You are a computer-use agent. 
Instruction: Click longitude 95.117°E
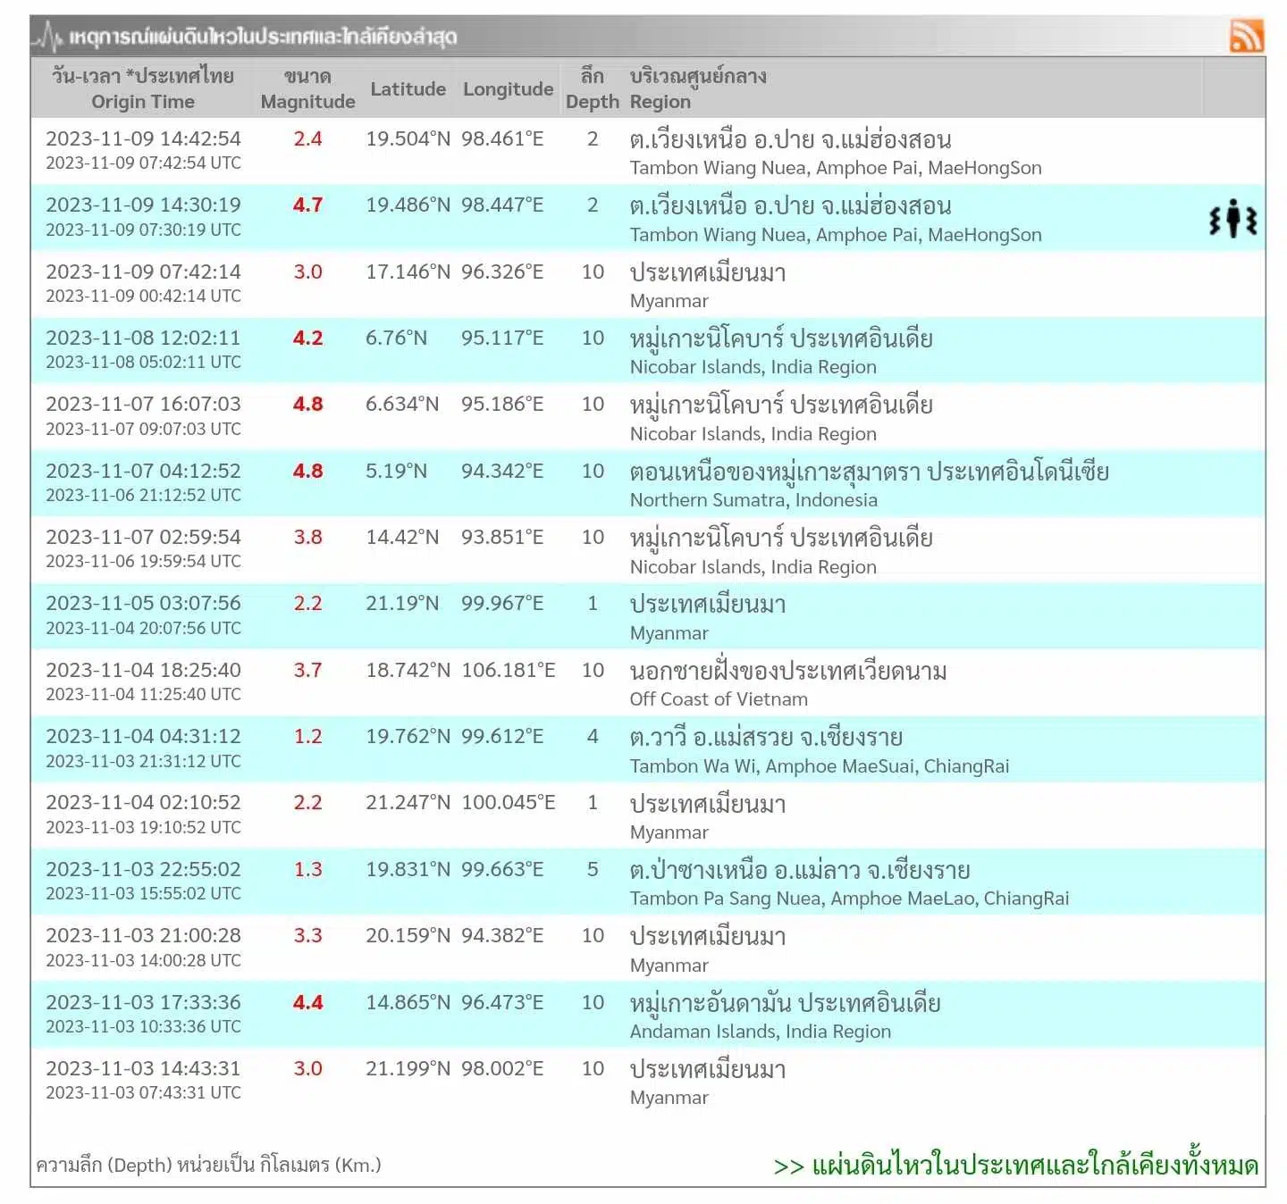point(502,338)
